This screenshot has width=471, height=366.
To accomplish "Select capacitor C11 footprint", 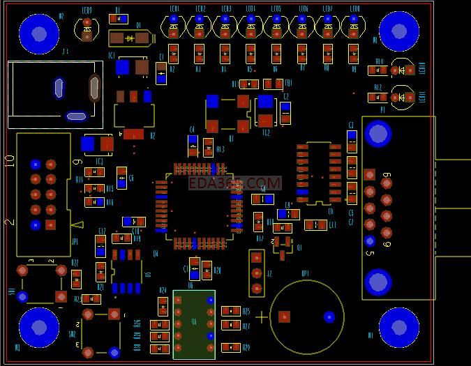I will click(315, 225).
